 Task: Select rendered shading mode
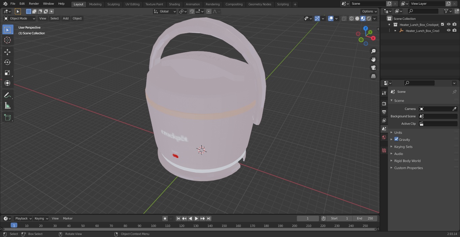tap(369, 18)
